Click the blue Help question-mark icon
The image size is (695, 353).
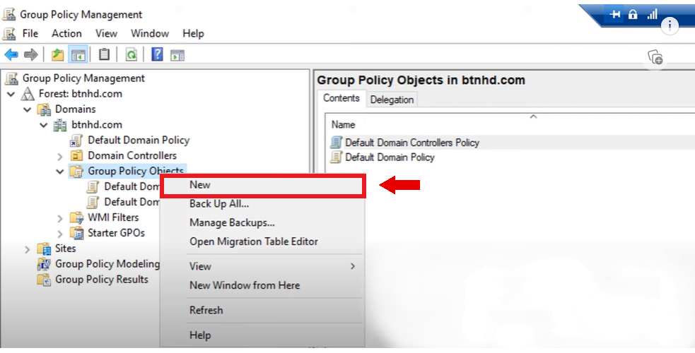pyautogui.click(x=157, y=54)
